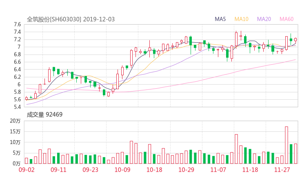Click the 7.4 price axis label
Viewport: 302px width, 179px height.
click(x=17, y=32)
